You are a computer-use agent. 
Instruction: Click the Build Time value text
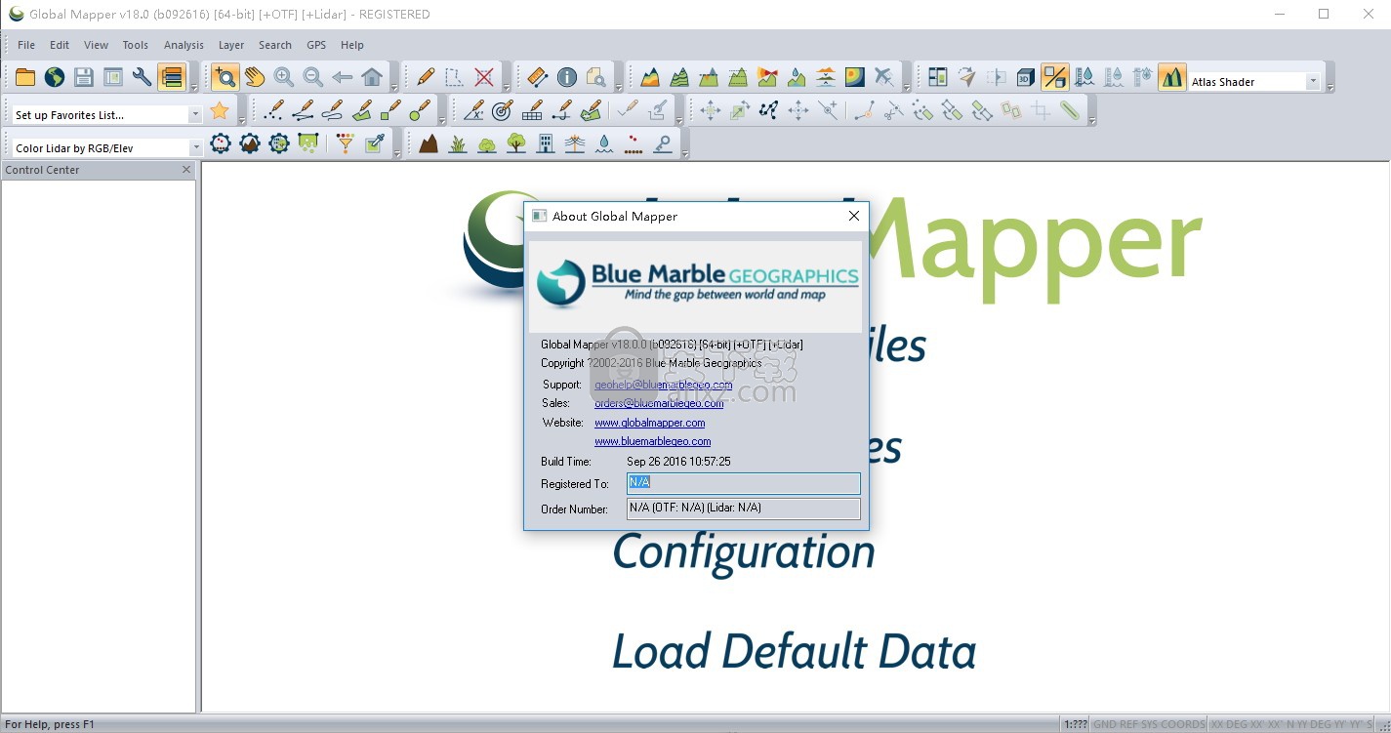click(x=678, y=461)
